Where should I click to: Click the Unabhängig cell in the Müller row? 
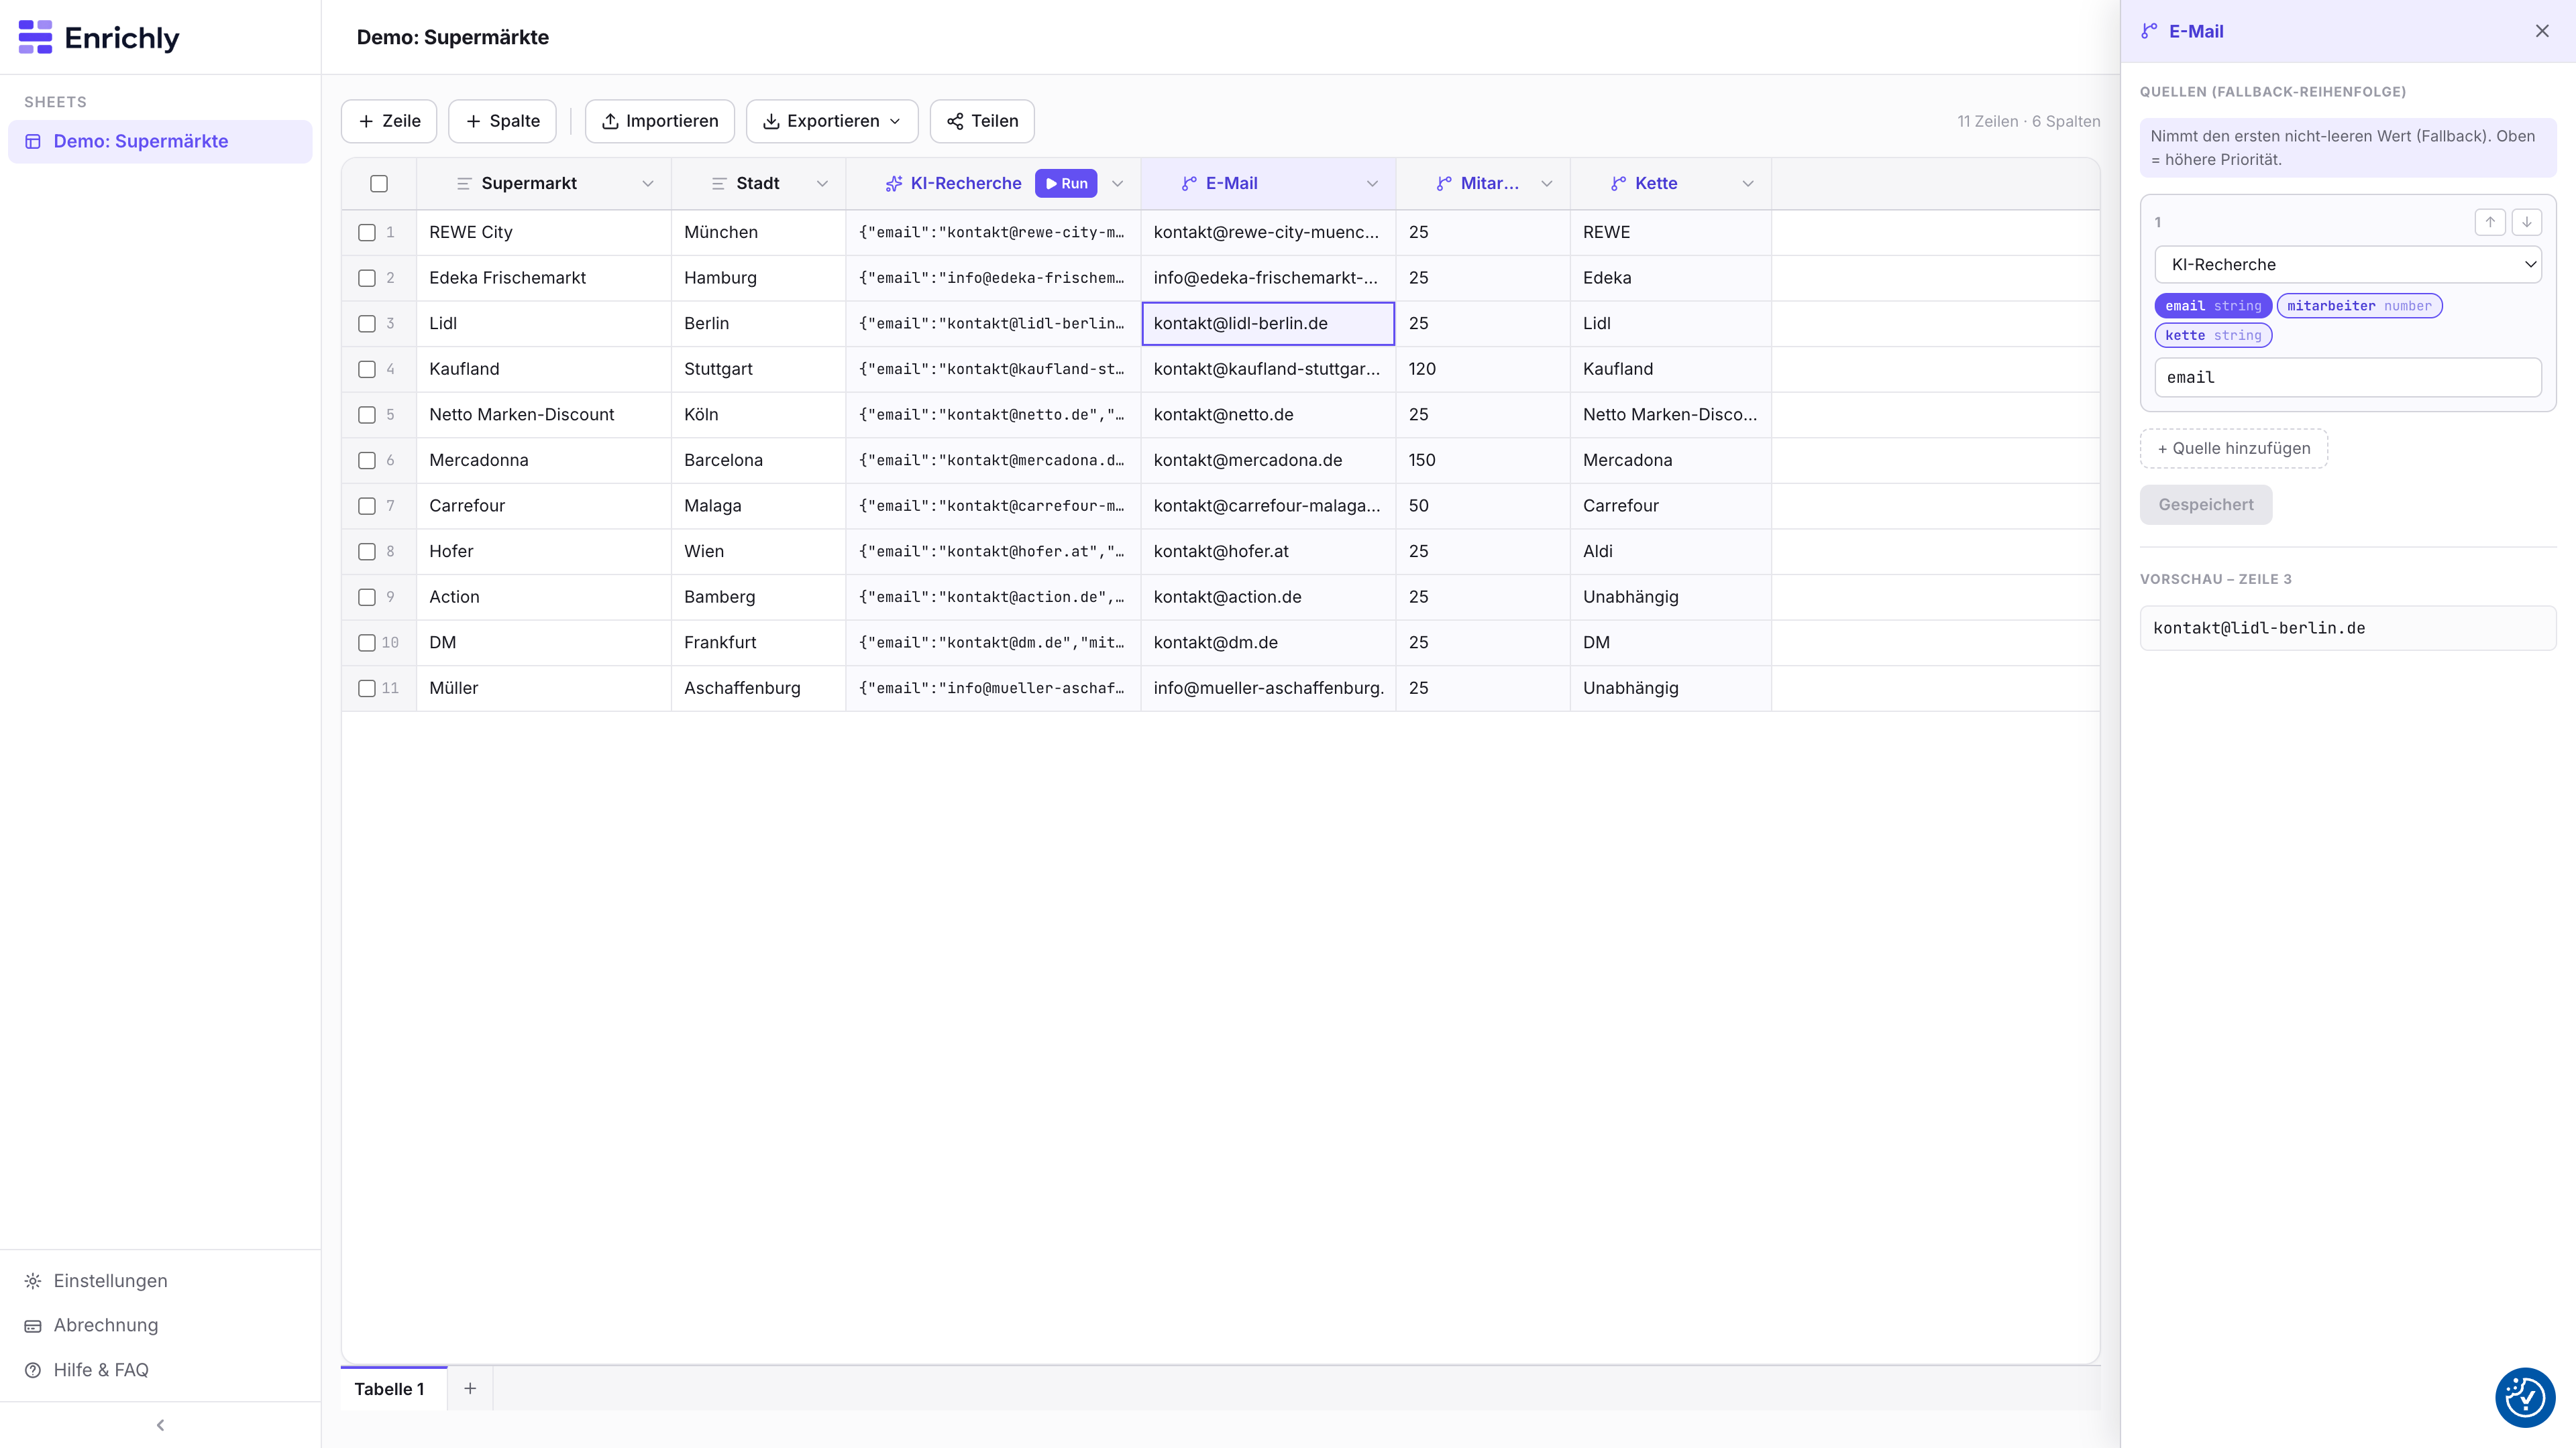pyautogui.click(x=1670, y=688)
